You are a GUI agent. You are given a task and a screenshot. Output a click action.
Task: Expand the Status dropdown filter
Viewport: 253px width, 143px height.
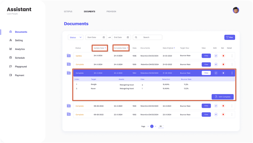76,37
